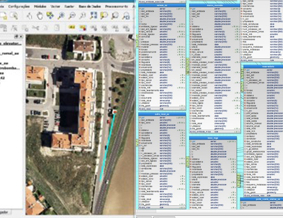Image resolution: width=283 pixels, height=218 pixels.
Task: Open the Processamento menu
Action: (x=117, y=7)
